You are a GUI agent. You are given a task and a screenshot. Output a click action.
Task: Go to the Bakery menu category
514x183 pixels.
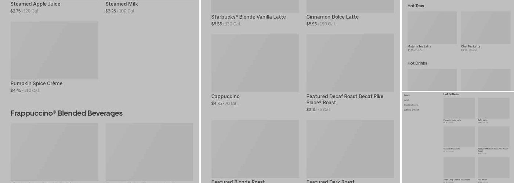[x=407, y=95]
